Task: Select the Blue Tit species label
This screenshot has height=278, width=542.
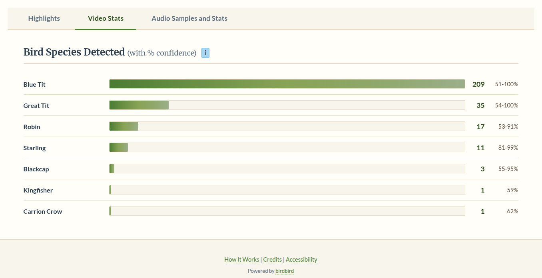Action: coord(34,84)
